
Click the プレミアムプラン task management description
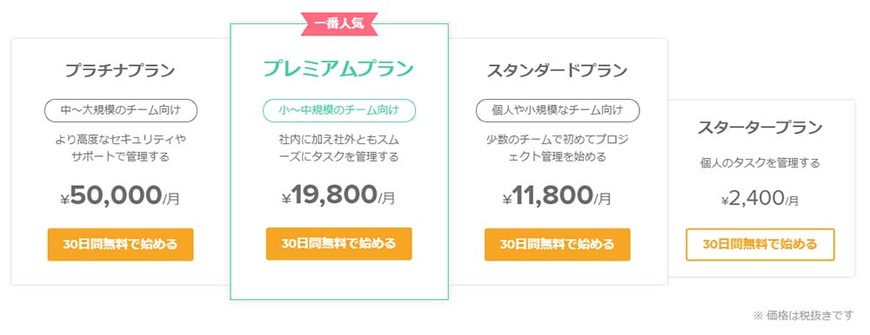point(339,148)
